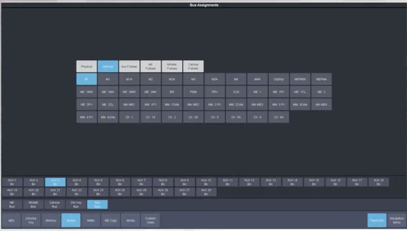Select the ClipPlyr source
The width and height of the screenshot is (407, 231).
point(278,79)
